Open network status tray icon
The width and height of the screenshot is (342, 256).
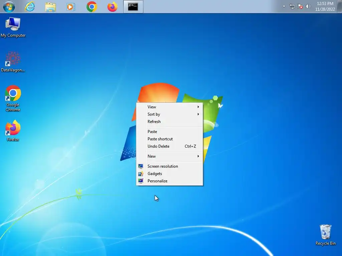pyautogui.click(x=292, y=7)
